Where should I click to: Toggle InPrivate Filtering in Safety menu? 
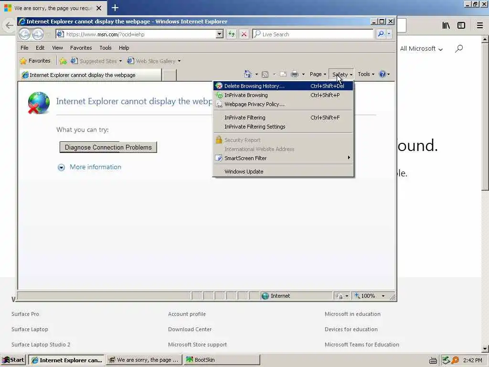pyautogui.click(x=283, y=118)
